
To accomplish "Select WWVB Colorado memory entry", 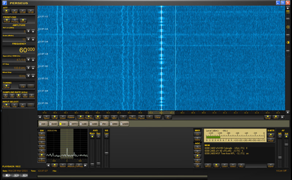I will [x=226, y=148].
